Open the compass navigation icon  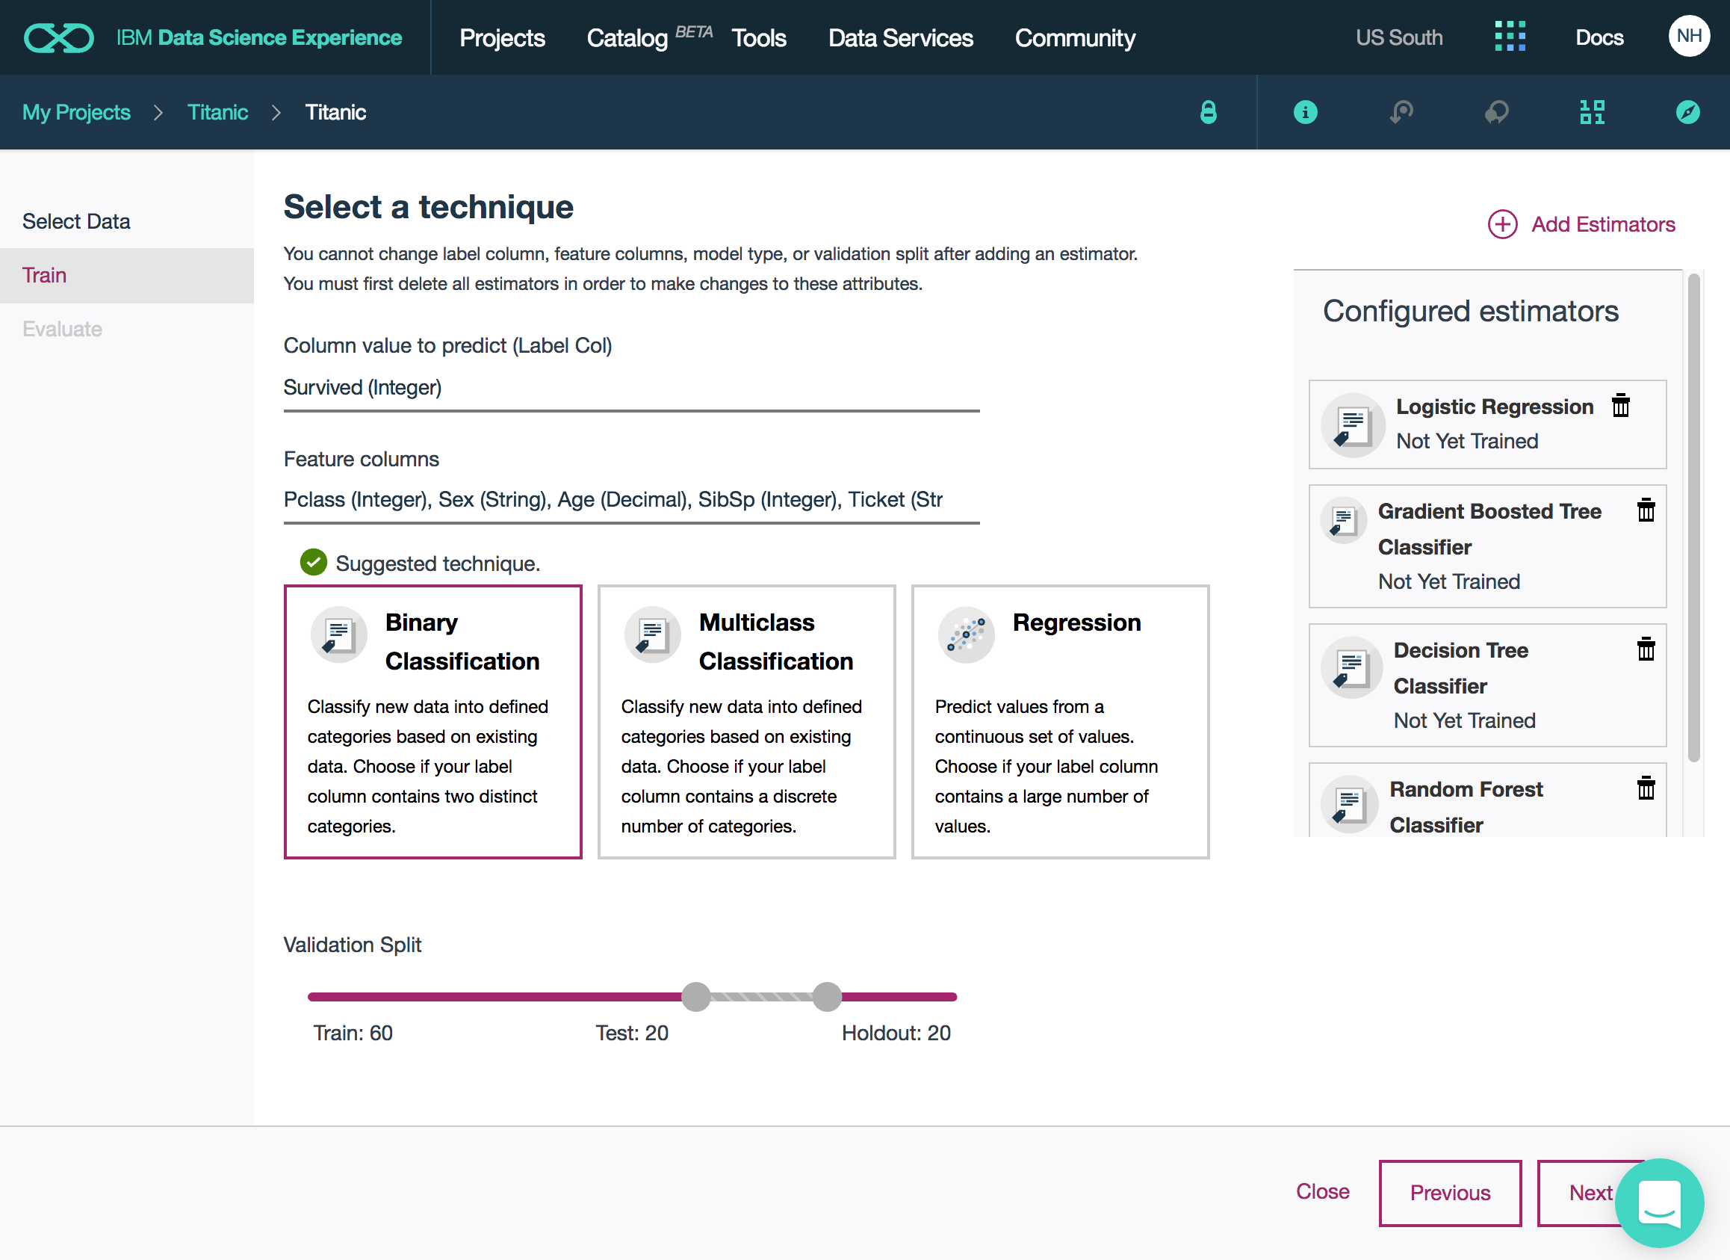[x=1687, y=112]
